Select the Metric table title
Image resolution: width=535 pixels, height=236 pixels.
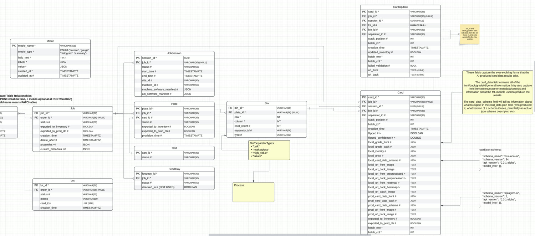[x=50, y=41]
